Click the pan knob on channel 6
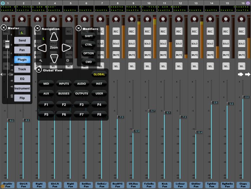This screenshot has height=189, width=251. [x=85, y=19]
